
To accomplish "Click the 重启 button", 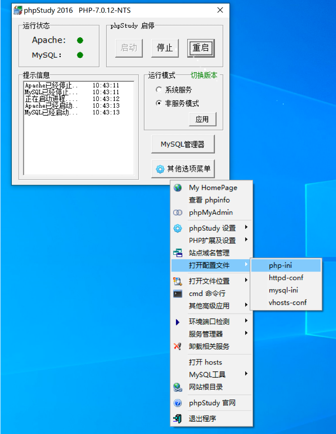I will coord(201,48).
